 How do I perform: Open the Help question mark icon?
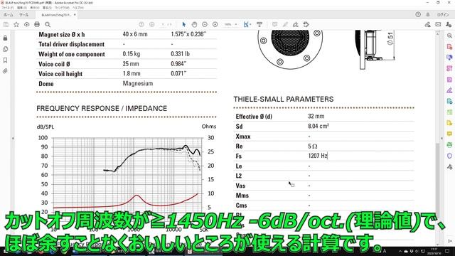coord(418,14)
